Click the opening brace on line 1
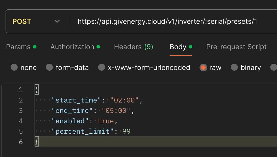 pos(37,90)
